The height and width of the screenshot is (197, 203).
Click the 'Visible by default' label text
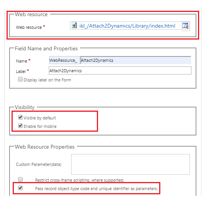pyautogui.click(x=40, y=118)
